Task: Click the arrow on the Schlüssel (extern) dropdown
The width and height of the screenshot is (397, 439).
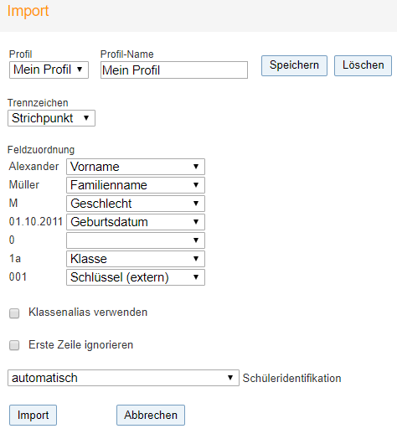Action: pos(196,277)
